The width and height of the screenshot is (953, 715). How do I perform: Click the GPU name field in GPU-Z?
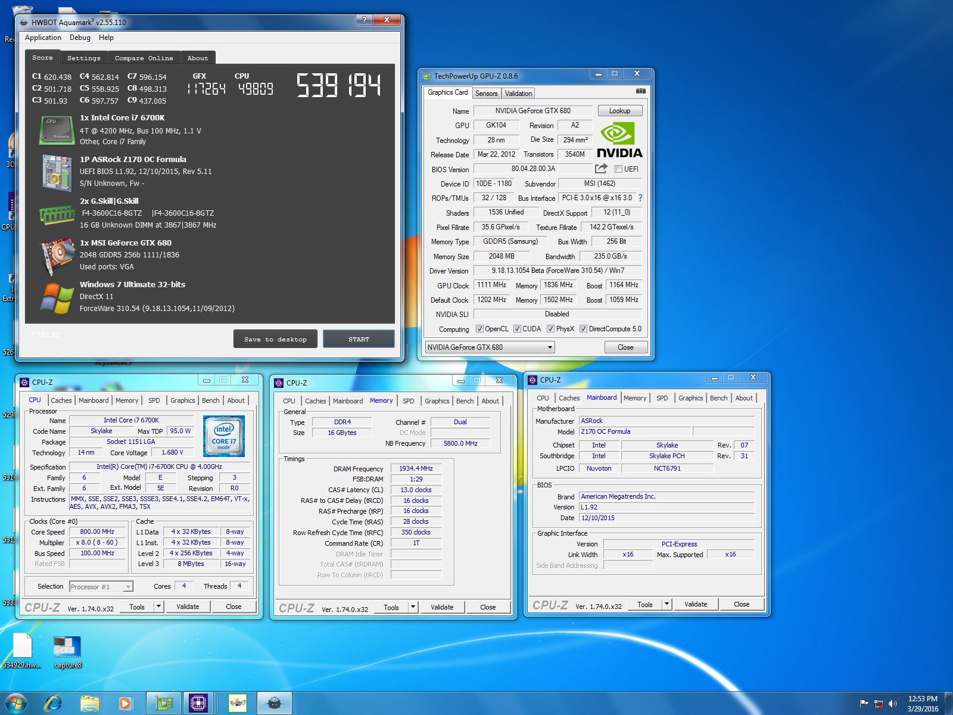[x=533, y=111]
